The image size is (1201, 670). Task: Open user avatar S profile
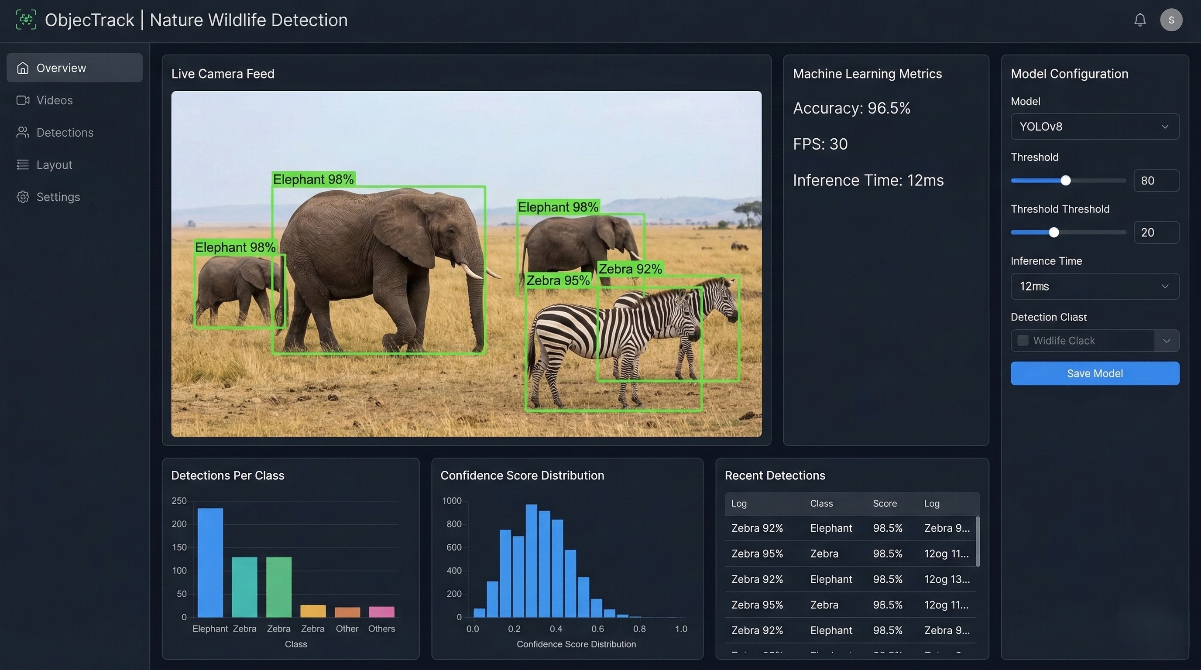point(1171,20)
